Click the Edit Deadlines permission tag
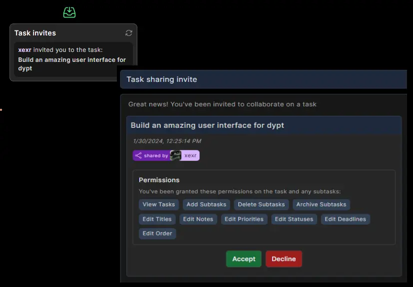Viewport: 413px width, 287px height. (345, 219)
